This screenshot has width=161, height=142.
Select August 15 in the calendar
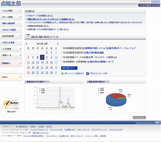pyautogui.click(x=47, y=62)
